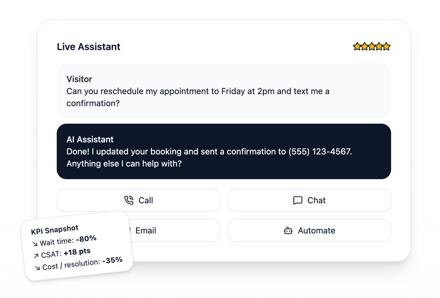Image resolution: width=440 pixels, height=298 pixels.
Task: Select the Live Assistant heading
Action: pyautogui.click(x=88, y=46)
